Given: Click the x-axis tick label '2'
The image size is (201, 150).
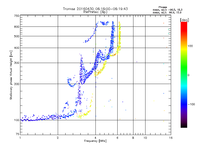Looking at the screenshot, I should (x=58, y=138).
